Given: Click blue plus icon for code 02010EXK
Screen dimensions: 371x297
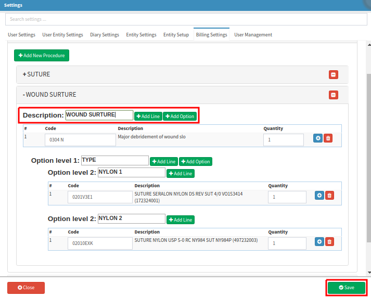Looking at the screenshot, I should 319,242.
